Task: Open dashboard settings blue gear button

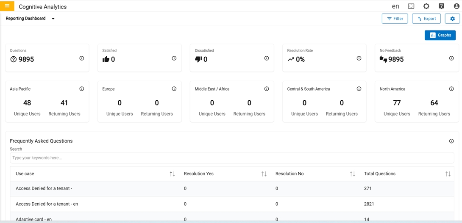Action: 452,19
